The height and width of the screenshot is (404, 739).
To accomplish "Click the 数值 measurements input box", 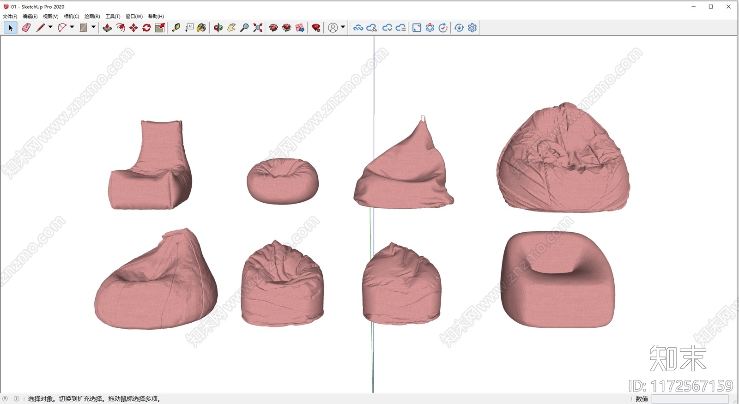I will coord(690,399).
